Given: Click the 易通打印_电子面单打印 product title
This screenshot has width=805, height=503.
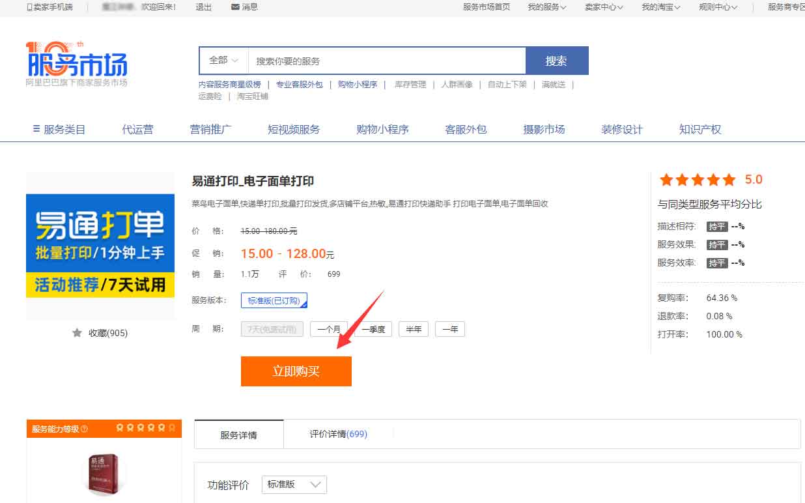Looking at the screenshot, I should pyautogui.click(x=253, y=181).
